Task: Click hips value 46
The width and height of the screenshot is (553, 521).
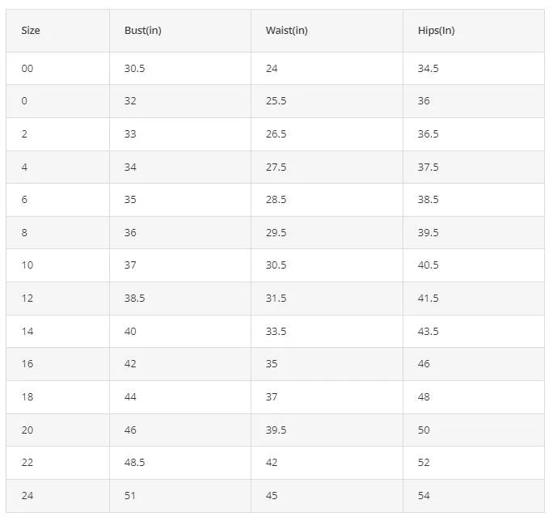Action: [424, 364]
